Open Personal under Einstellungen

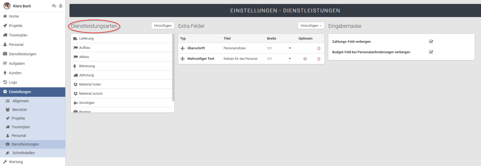(33, 136)
